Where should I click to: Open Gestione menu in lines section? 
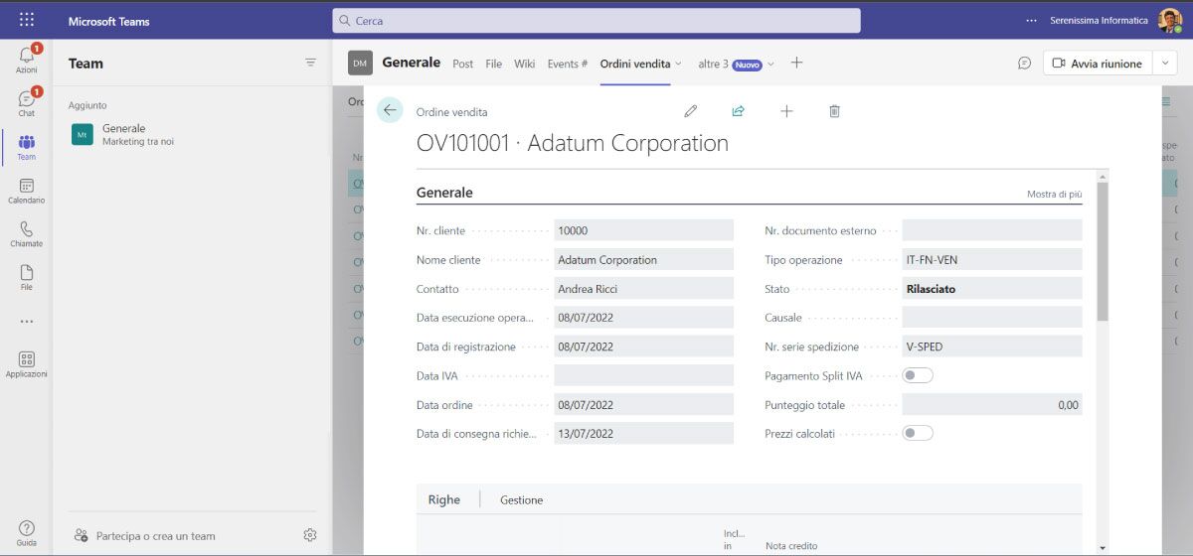[521, 499]
